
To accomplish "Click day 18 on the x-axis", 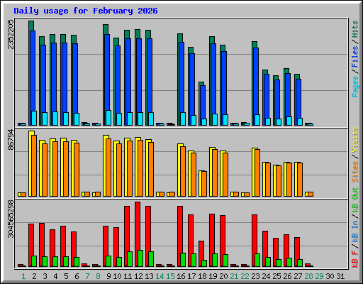I will click(x=202, y=276).
